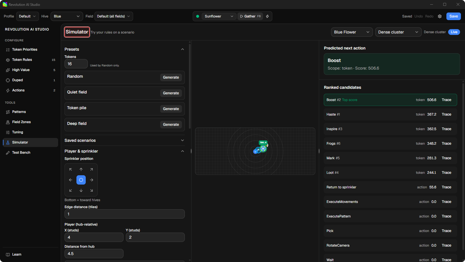Open the Field Zones page
This screenshot has height=262, width=465.
31,122
